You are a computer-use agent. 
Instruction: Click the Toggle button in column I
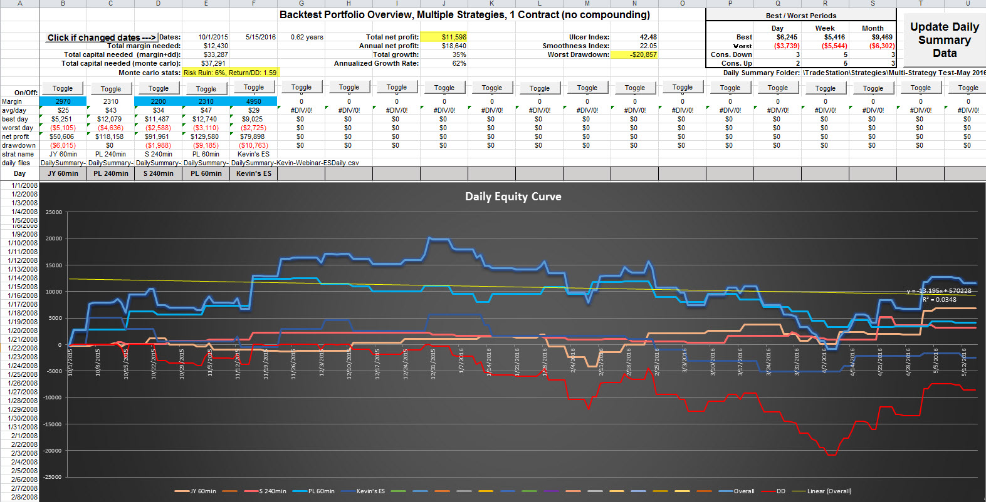tap(397, 88)
